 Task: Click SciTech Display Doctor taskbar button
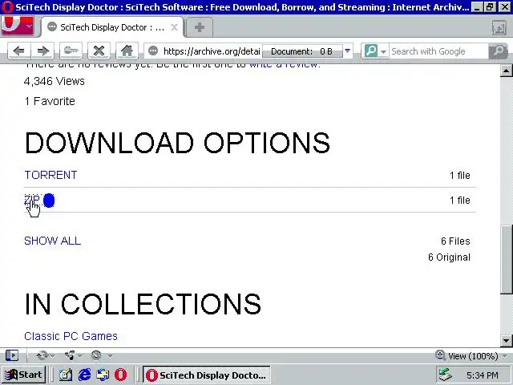pos(207,375)
